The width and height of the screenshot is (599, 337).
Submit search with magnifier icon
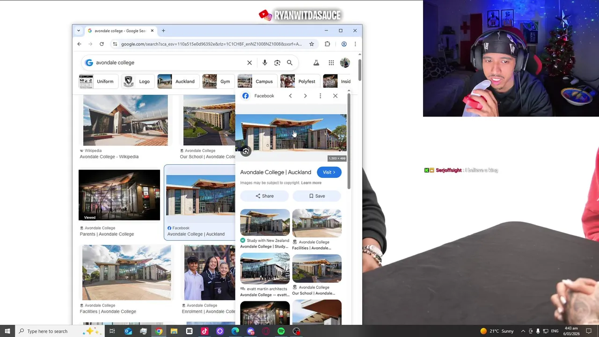290,63
